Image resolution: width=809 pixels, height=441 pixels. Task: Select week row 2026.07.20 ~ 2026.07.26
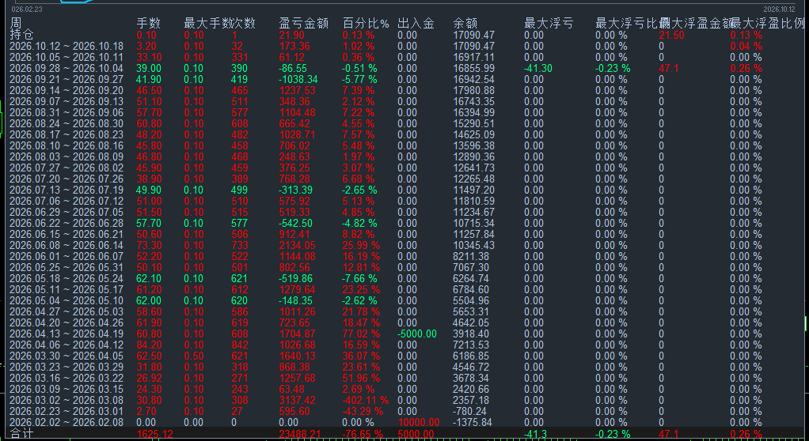66,179
